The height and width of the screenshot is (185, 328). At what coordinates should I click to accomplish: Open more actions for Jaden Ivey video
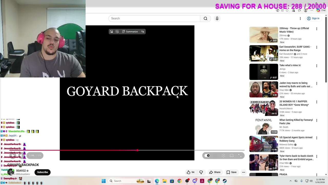click(317, 84)
